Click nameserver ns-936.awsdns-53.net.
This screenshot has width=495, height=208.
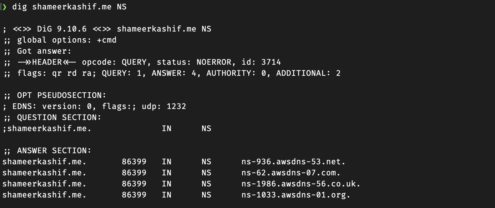293,162
